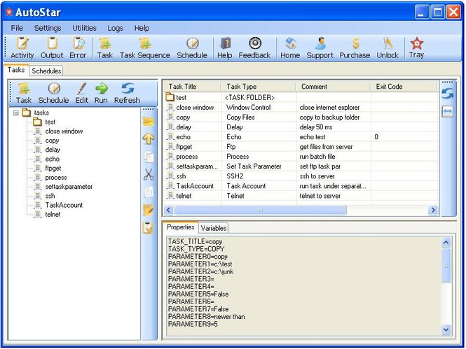Open the Error log toolbar icon
The width and height of the screenshot is (466, 349).
click(78, 48)
